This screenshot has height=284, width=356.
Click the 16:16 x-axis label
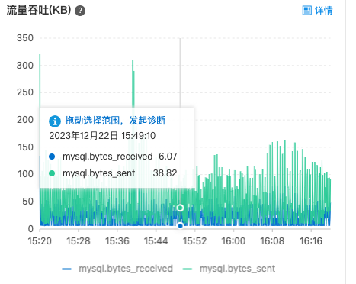[311, 240]
